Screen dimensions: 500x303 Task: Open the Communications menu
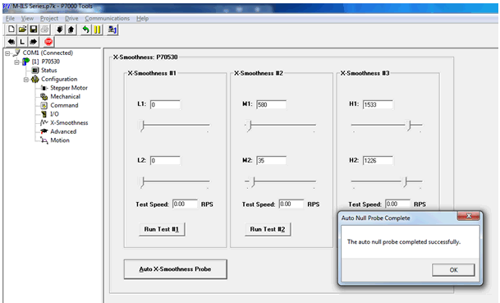pos(107,18)
